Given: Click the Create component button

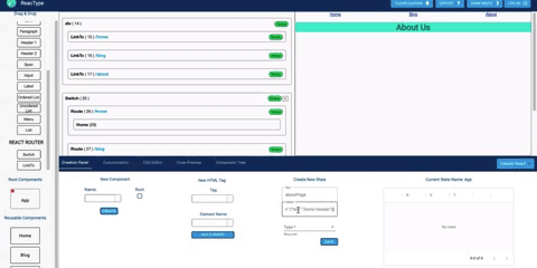Looking at the screenshot, I should (x=109, y=211).
